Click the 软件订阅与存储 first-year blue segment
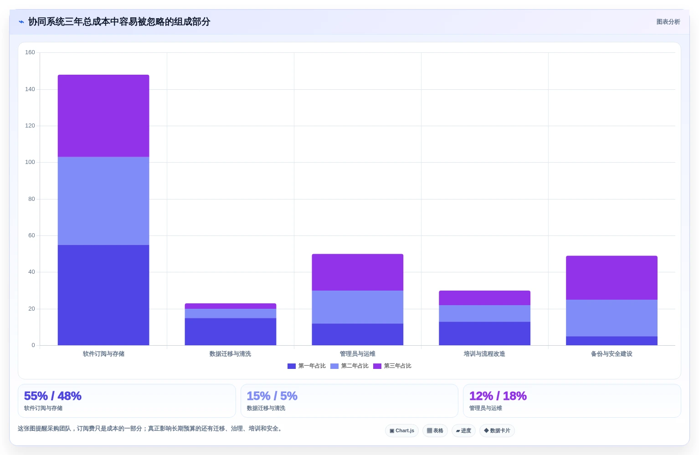Image resolution: width=699 pixels, height=455 pixels. 103,295
